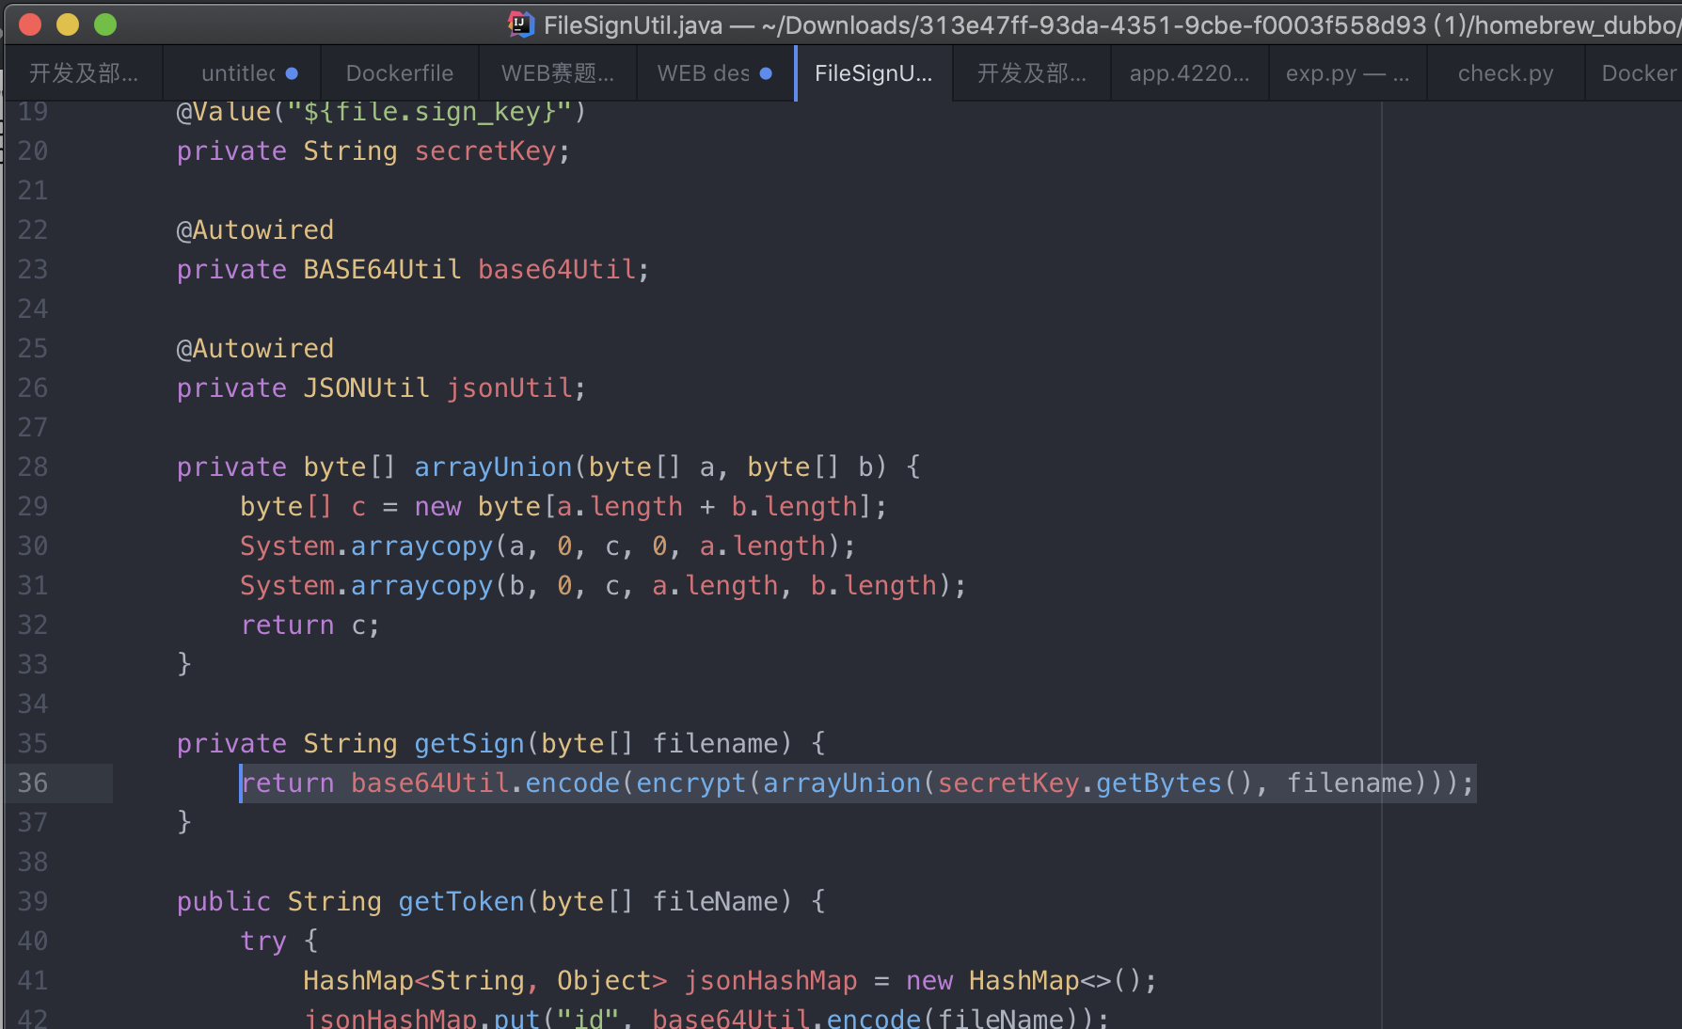Image resolution: width=1682 pixels, height=1029 pixels.
Task: Switch to the app.4220... tab
Action: coord(1189,73)
